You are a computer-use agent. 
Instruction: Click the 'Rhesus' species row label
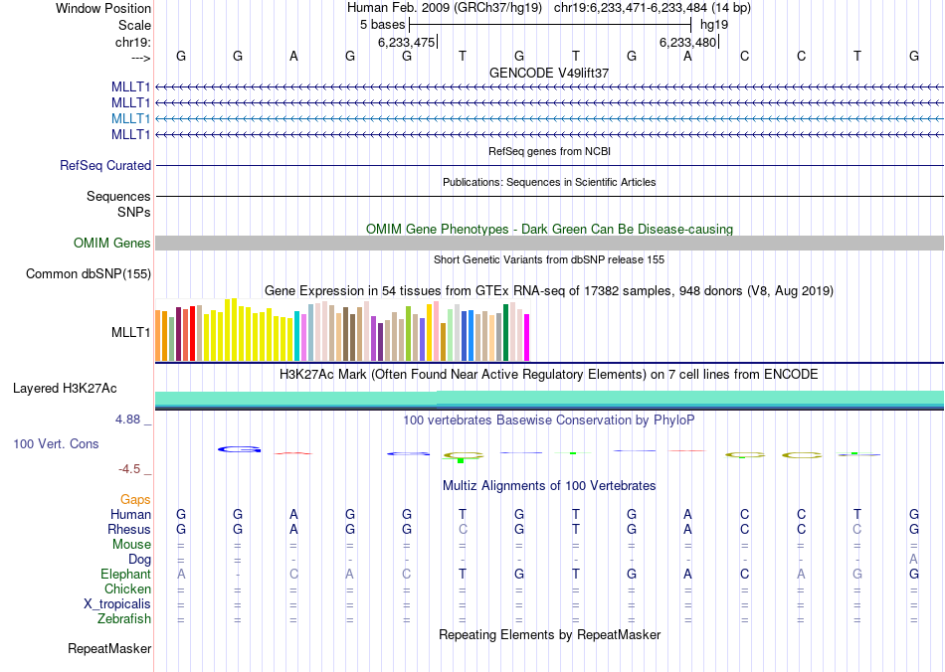pos(129,529)
